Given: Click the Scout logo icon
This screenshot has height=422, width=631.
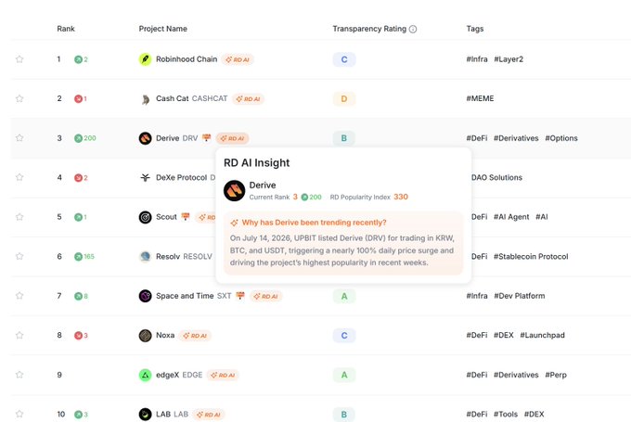Looking at the screenshot, I should [146, 217].
